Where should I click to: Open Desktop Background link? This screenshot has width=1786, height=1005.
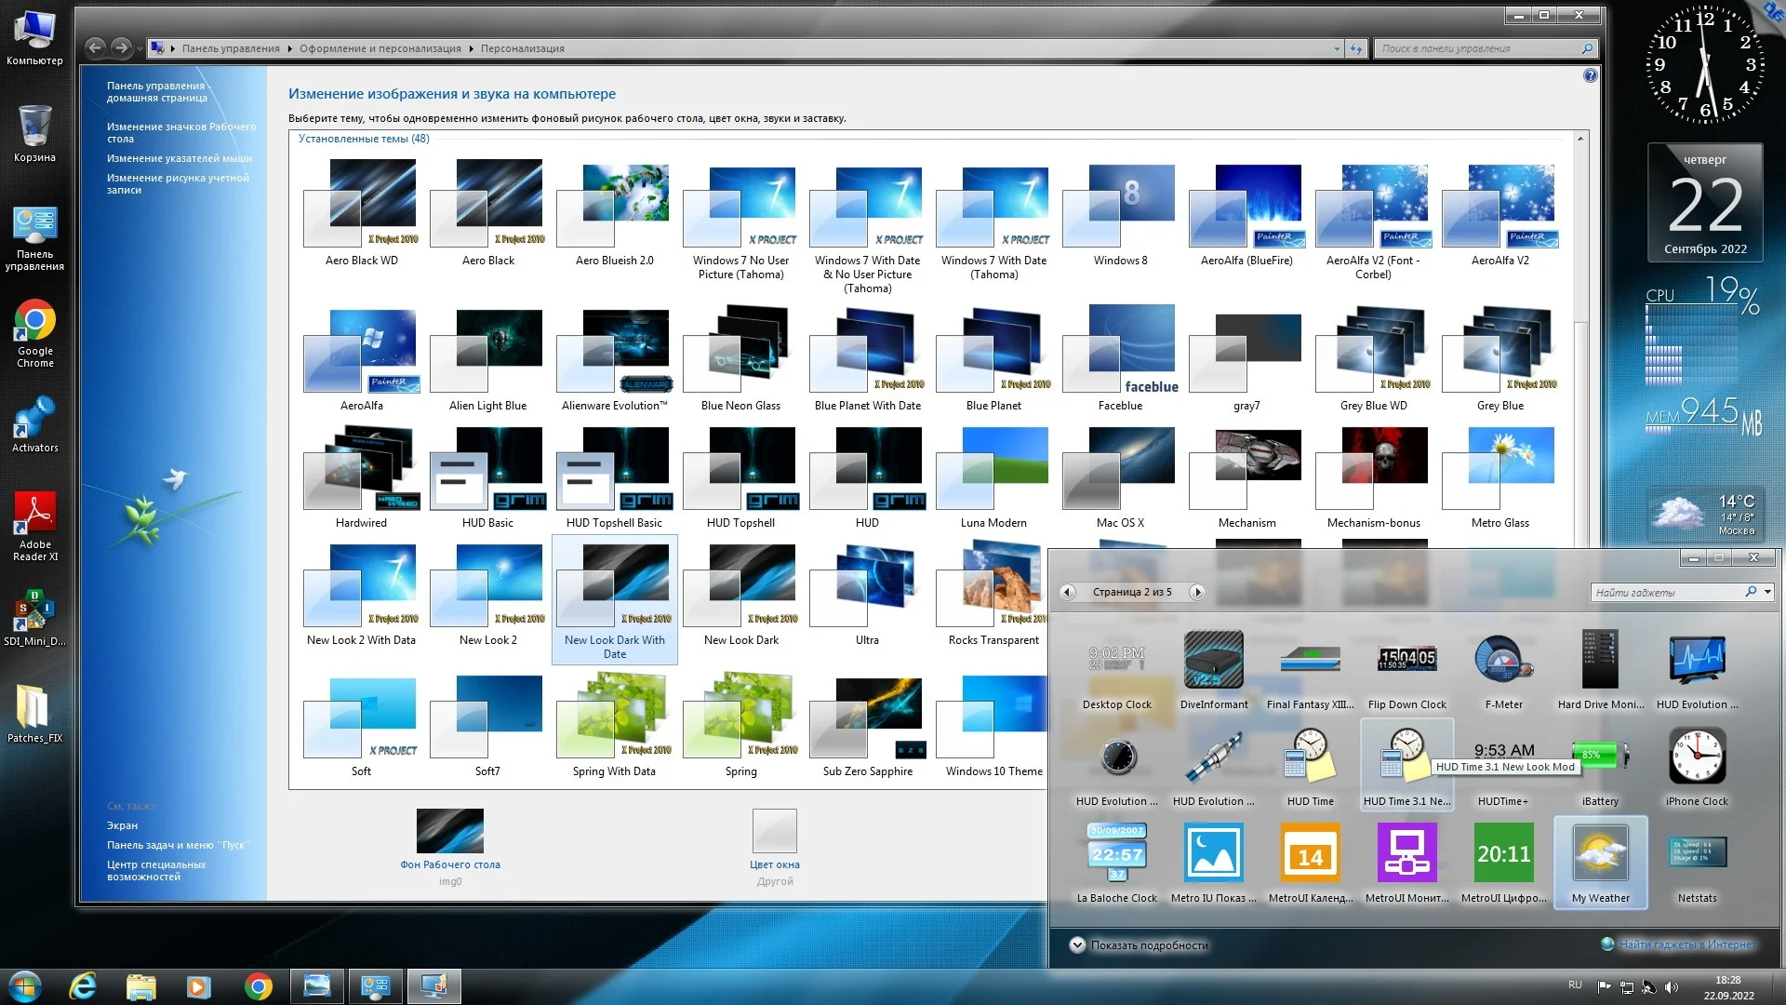[450, 864]
